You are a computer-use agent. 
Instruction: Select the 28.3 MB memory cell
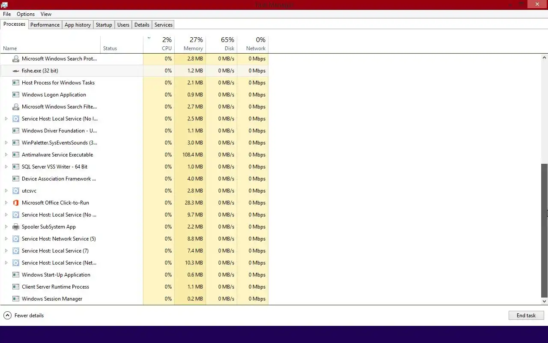(190, 203)
